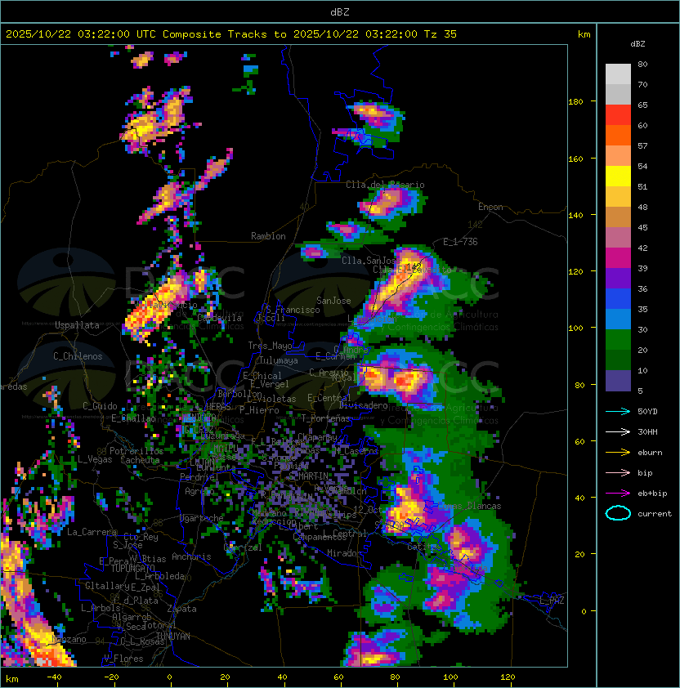The width and height of the screenshot is (680, 688).
Task: Select the orange 57-60 dBZ legend swatch
Action: (x=618, y=135)
